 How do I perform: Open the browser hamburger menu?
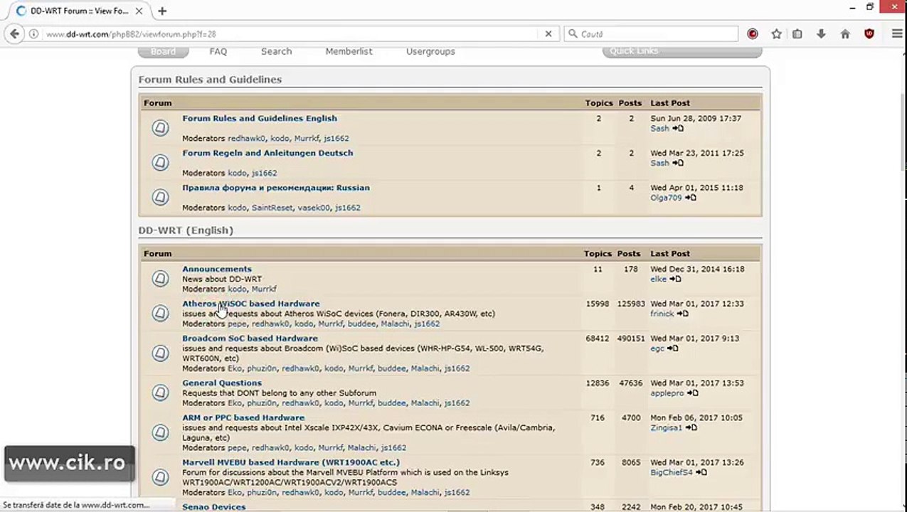(x=897, y=33)
